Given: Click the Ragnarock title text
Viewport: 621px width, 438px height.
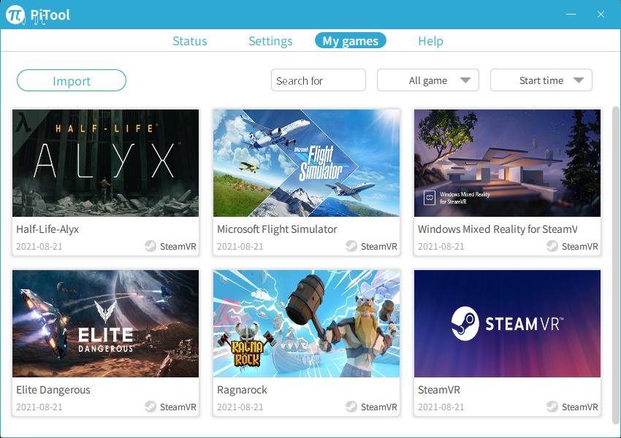Looking at the screenshot, I should click(242, 390).
